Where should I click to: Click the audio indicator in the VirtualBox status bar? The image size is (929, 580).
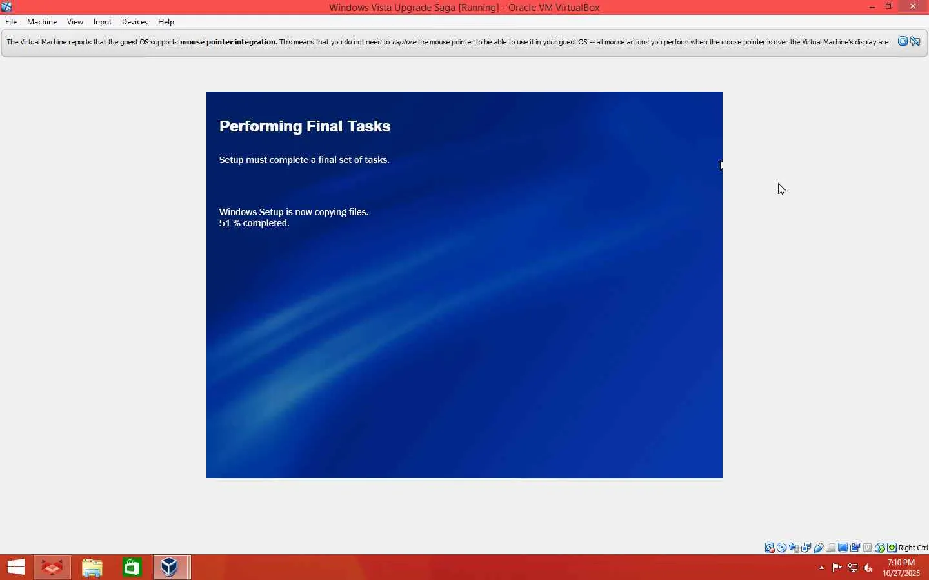(794, 548)
